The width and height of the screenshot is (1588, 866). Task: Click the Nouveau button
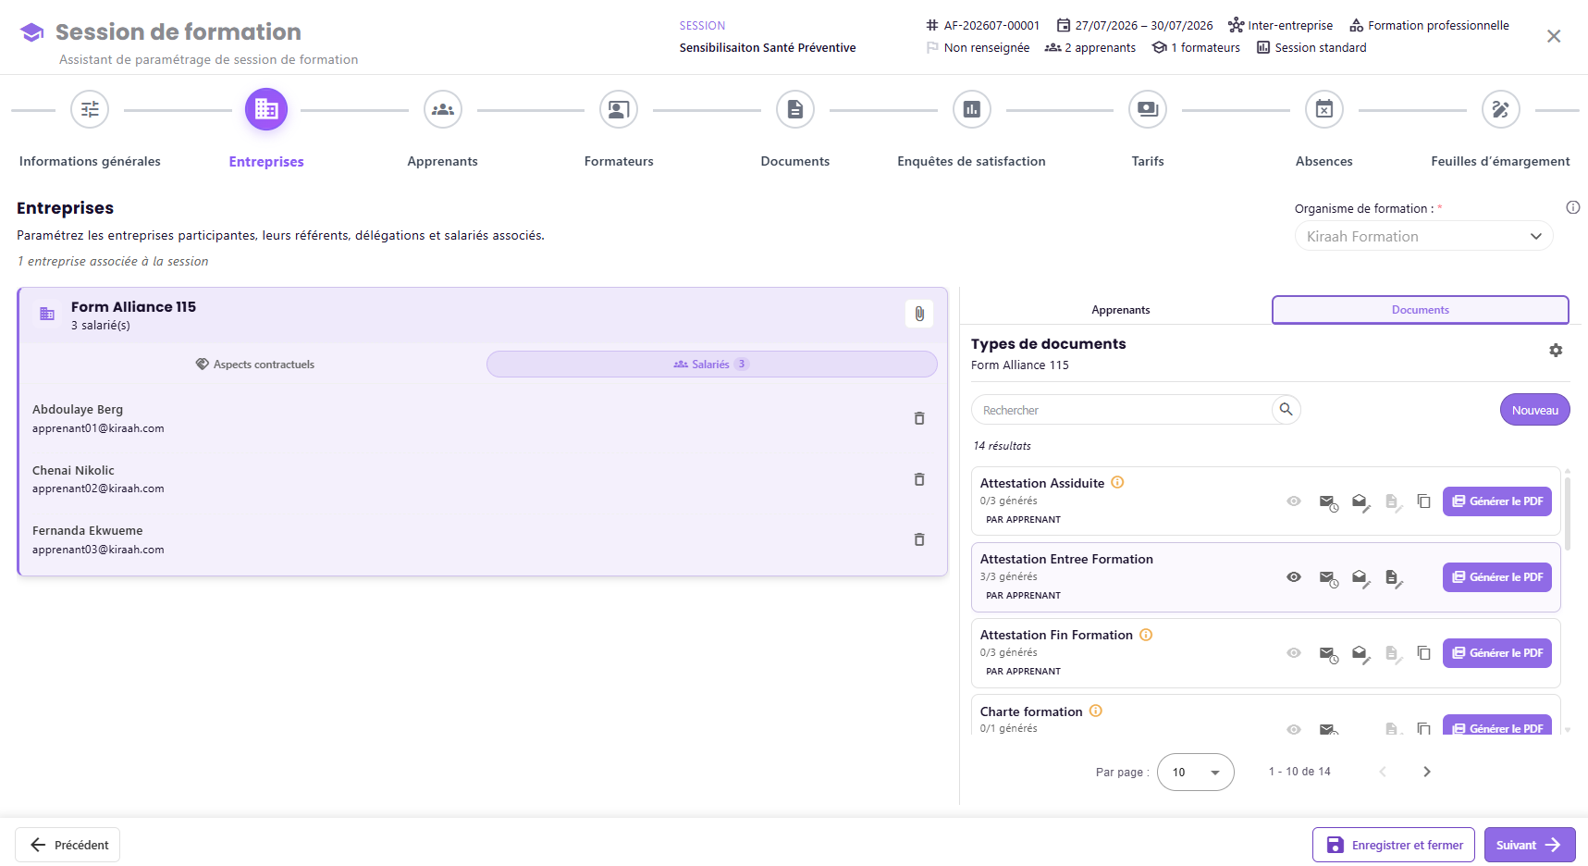[1535, 410]
